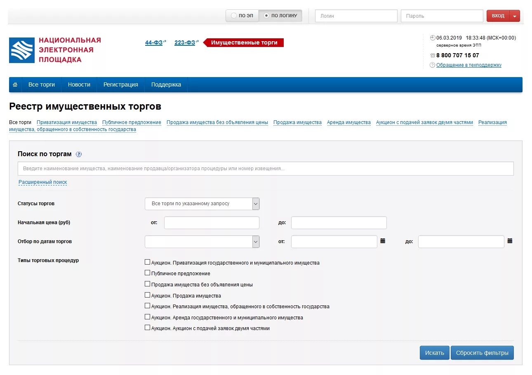Filter by the 'Продажа имущества' link

[x=297, y=122]
